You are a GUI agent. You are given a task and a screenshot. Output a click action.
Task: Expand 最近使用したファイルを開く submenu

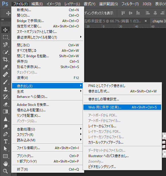[x=47, y=37]
